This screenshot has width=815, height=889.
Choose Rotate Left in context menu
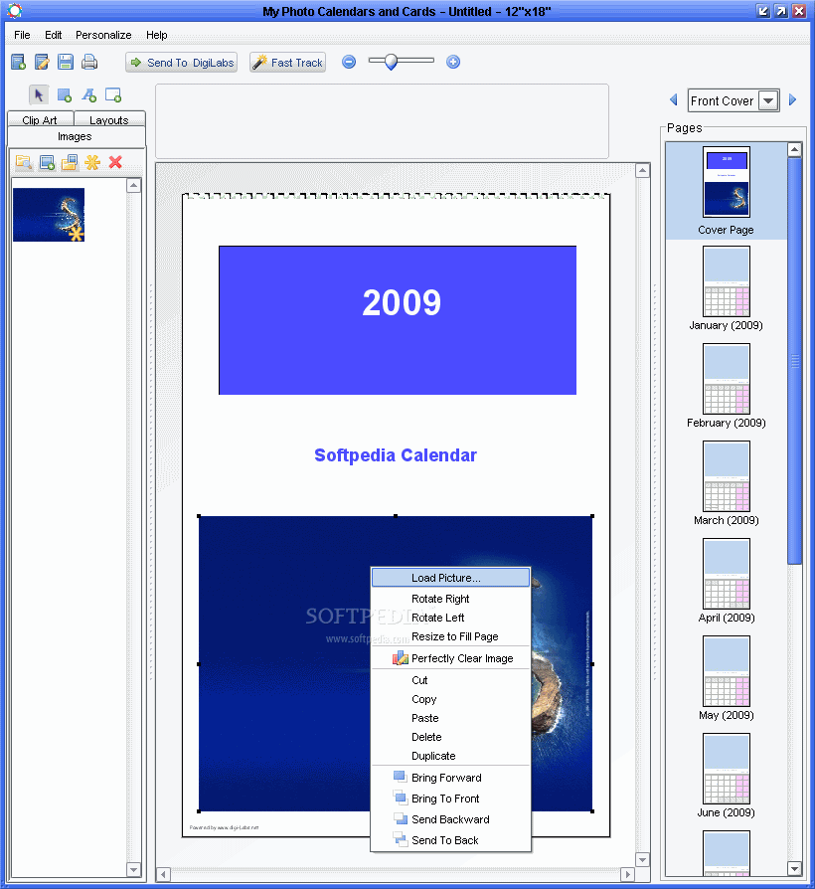click(x=450, y=618)
